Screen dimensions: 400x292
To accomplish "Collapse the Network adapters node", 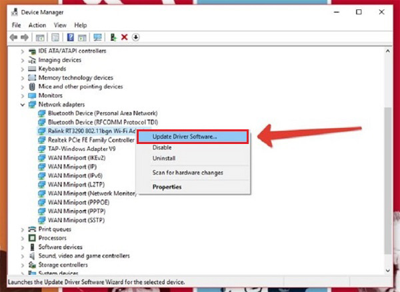I will pos(23,105).
